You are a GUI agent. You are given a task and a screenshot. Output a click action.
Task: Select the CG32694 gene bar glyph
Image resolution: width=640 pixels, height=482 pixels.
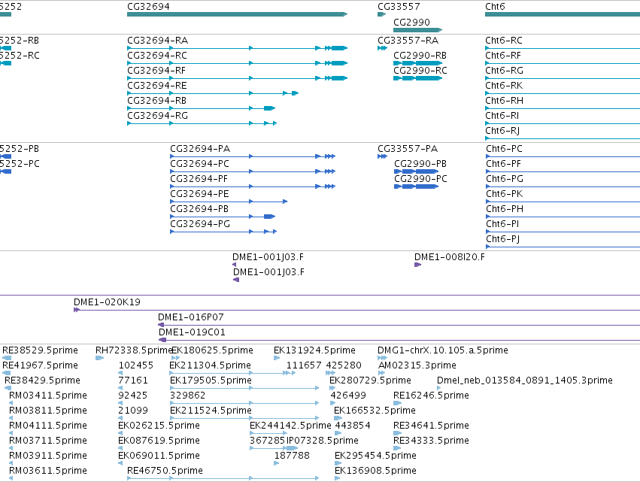237,14
